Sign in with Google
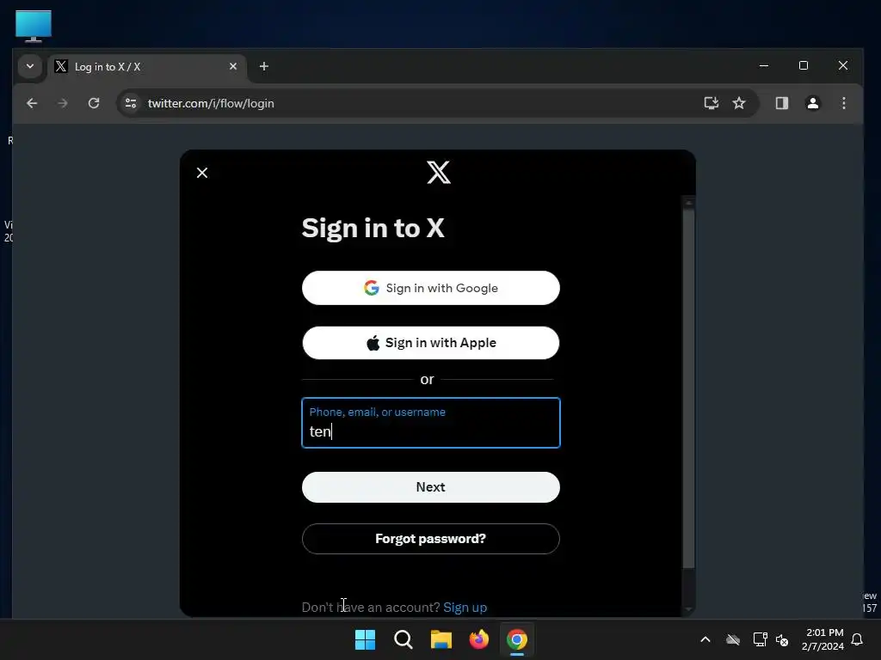The height and width of the screenshot is (660, 881). click(x=431, y=288)
